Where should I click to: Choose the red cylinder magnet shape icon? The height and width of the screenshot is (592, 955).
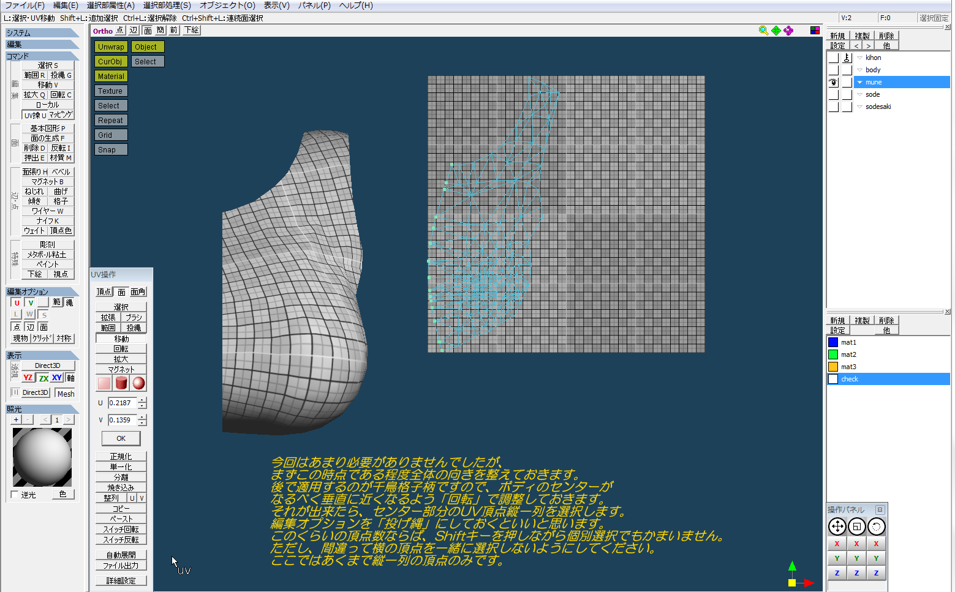point(121,383)
